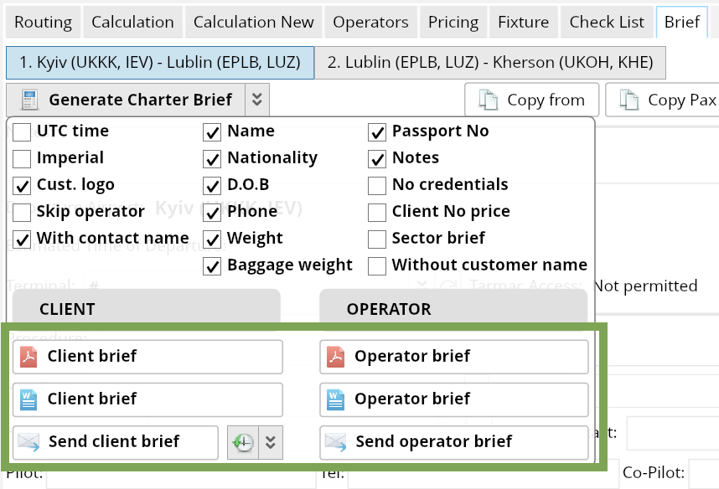Enable the UTC time checkbox
Screen dimensions: 719x489
[x=23, y=131]
